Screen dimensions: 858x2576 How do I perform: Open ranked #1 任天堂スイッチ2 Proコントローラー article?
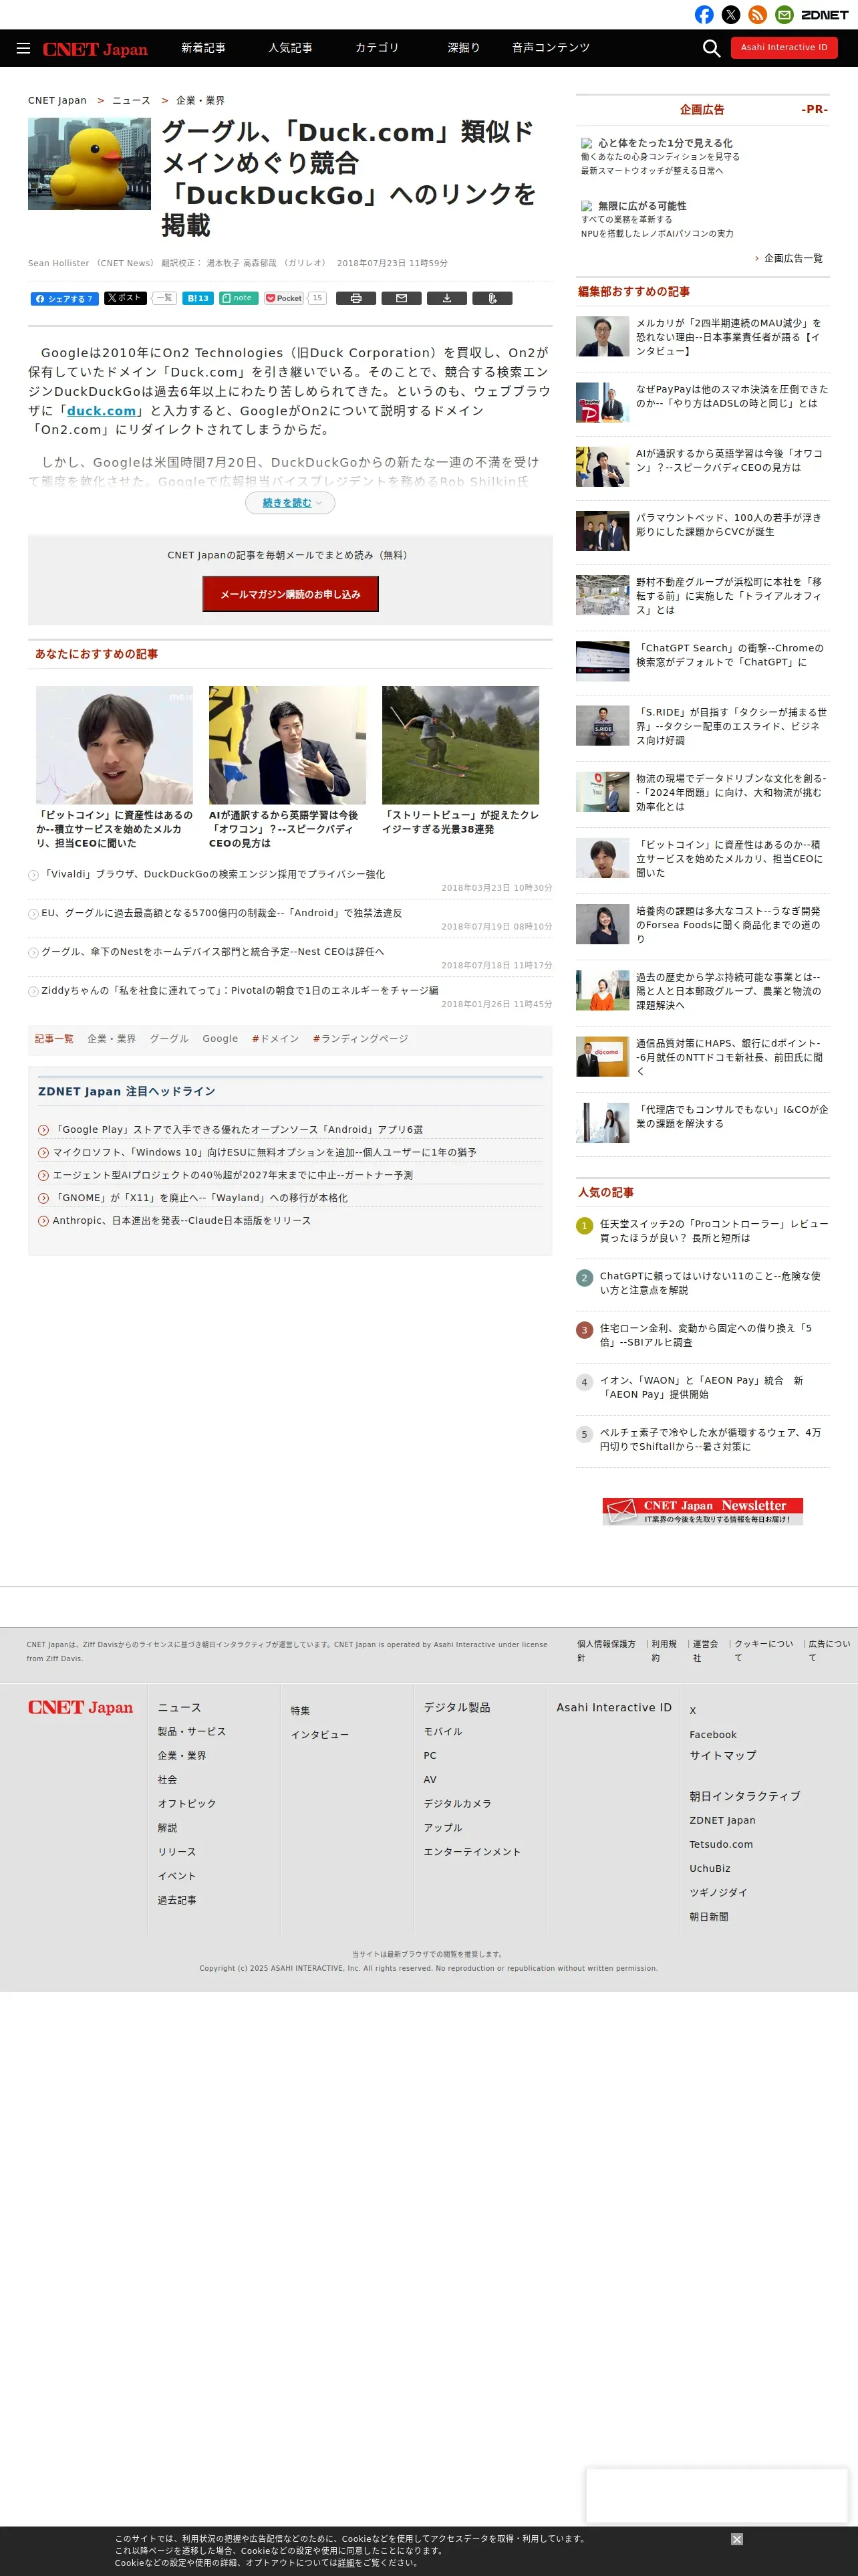tap(713, 1231)
